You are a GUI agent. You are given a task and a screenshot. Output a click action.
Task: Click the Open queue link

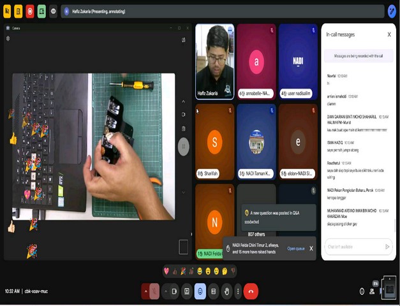[x=295, y=249]
